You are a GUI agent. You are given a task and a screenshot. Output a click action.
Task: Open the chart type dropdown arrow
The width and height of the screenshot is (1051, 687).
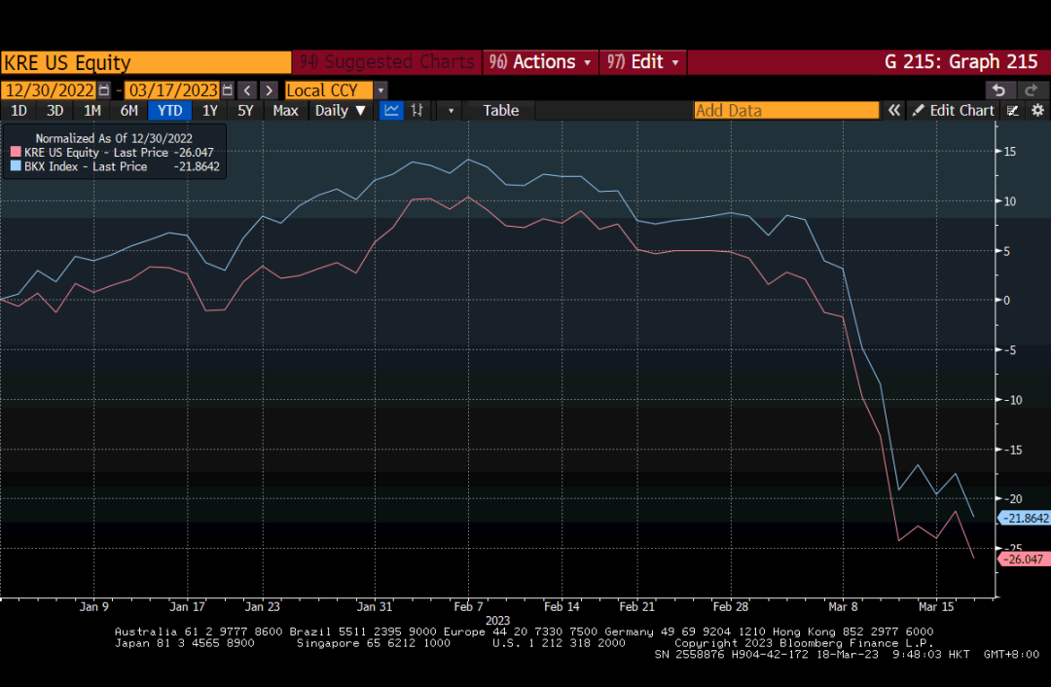(x=451, y=110)
